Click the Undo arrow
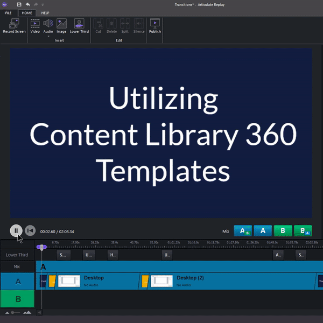 [x=28, y=4]
